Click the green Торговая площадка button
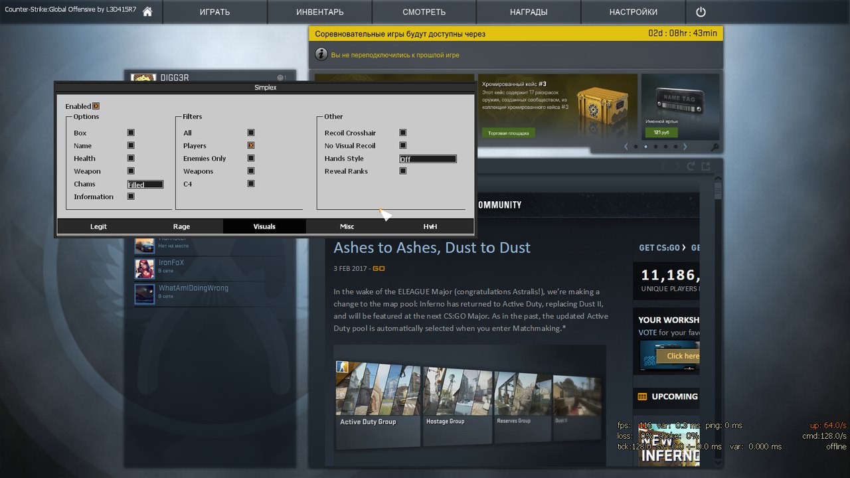This screenshot has width=850, height=478. pyautogui.click(x=508, y=133)
